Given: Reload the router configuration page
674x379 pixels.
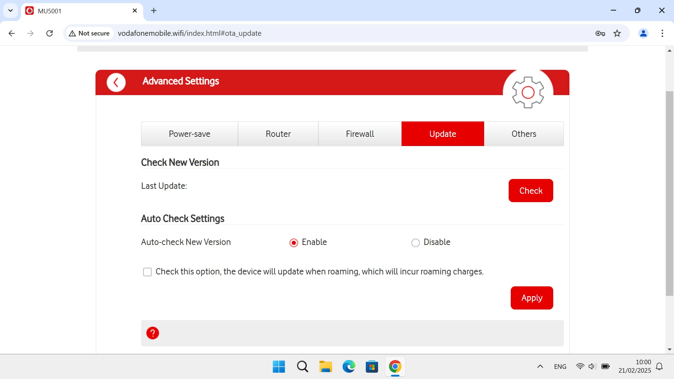Looking at the screenshot, I should click(x=49, y=33).
